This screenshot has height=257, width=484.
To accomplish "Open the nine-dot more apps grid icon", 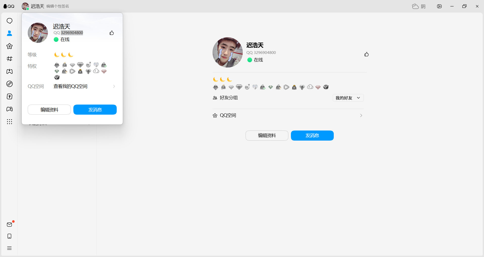I will 10,122.
